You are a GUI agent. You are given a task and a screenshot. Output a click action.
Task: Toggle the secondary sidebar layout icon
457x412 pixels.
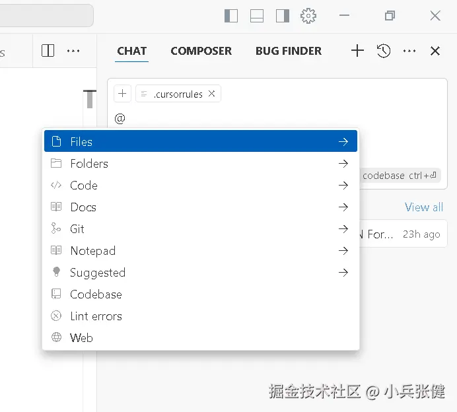point(283,16)
